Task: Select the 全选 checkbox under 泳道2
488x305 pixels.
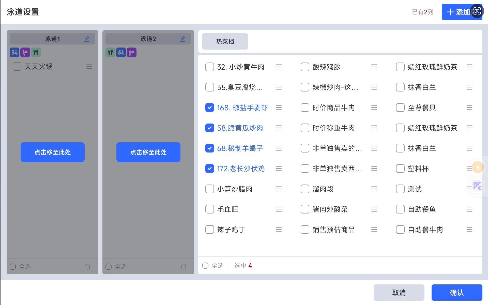Action: pos(109,267)
